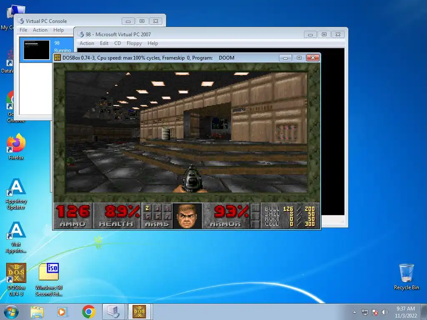Open the Appsitory Updater desktop icon
427x320 pixels.
pyautogui.click(x=16, y=194)
